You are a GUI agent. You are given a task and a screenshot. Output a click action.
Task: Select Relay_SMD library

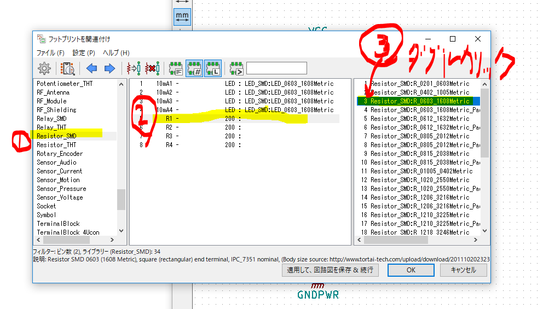tap(51, 119)
